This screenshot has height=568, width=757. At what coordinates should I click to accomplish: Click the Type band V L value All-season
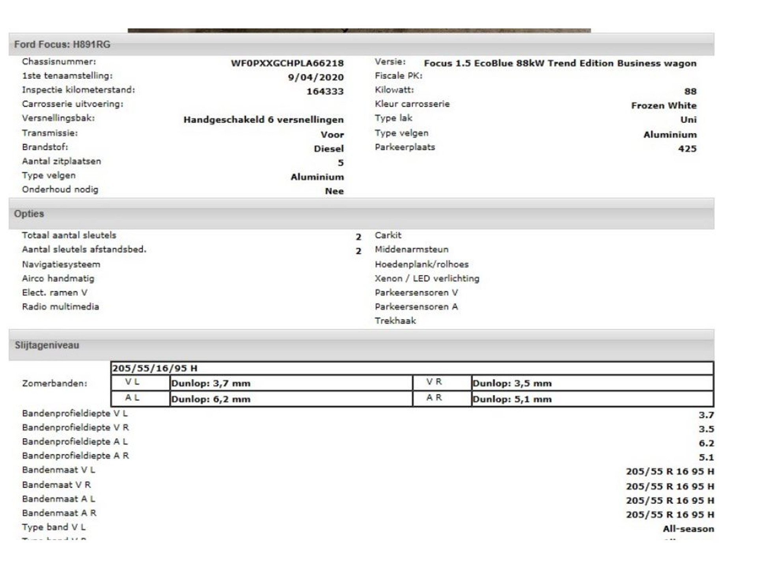pos(688,529)
